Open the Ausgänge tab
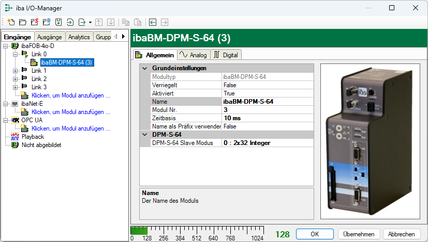428x242 pixels. click(50, 37)
